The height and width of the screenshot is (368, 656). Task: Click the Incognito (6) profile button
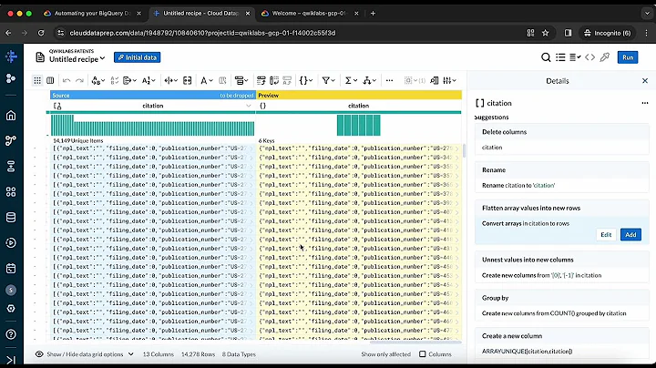607,33
